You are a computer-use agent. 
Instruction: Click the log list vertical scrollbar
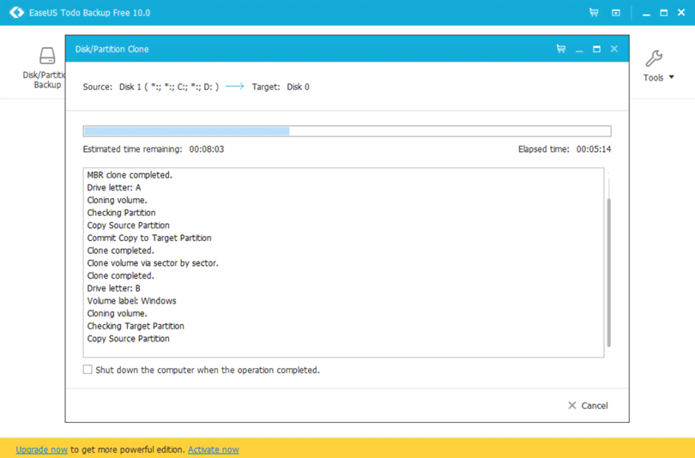[x=608, y=273]
